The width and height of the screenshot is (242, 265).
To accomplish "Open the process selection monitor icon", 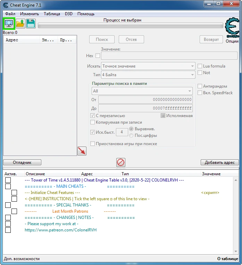I will point(9,24).
